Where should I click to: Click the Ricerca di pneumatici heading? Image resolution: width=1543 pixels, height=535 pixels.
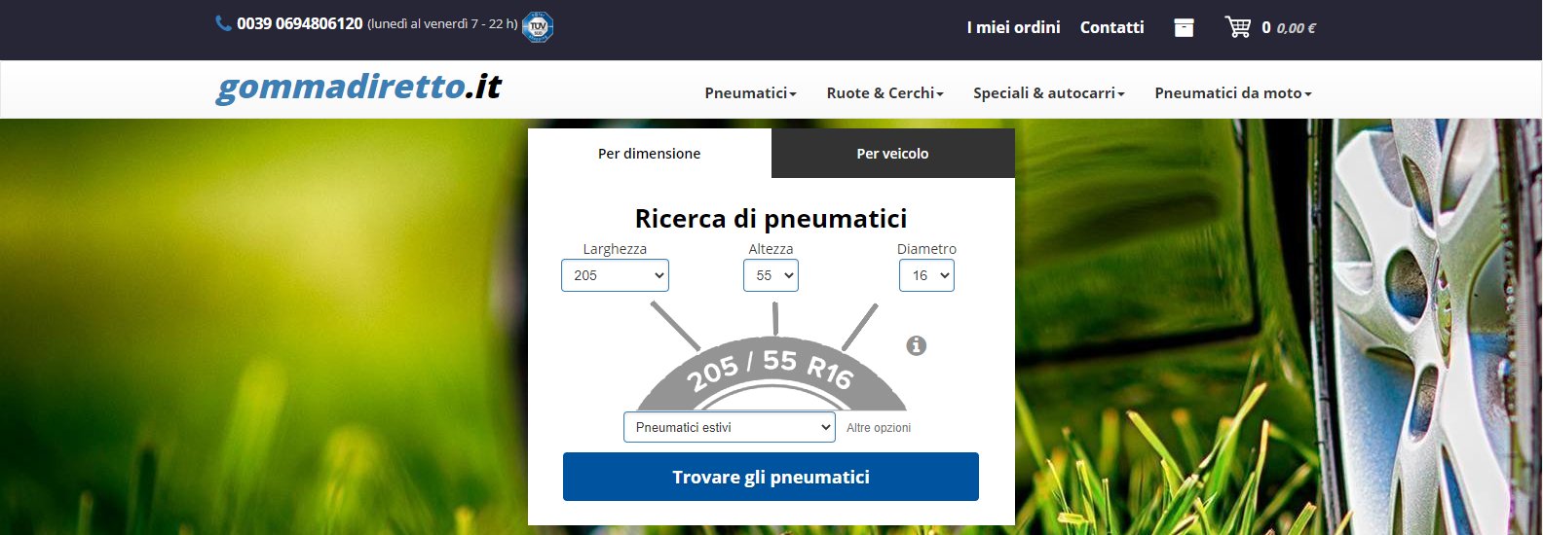tap(771, 218)
